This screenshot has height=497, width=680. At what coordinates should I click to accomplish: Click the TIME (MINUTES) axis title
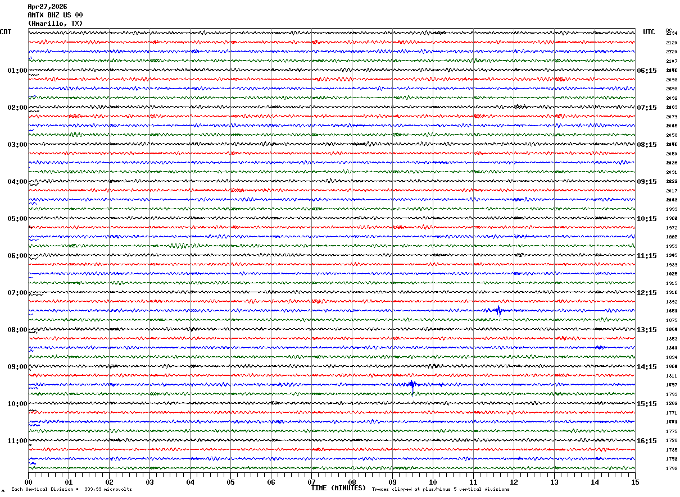click(x=338, y=488)
